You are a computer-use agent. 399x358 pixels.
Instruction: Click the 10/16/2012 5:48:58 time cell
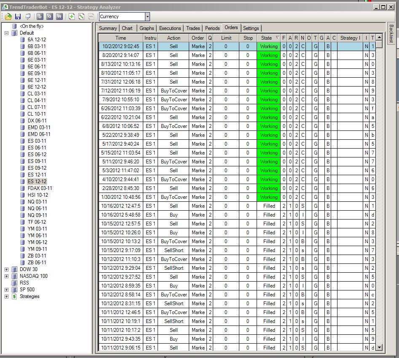click(x=121, y=215)
